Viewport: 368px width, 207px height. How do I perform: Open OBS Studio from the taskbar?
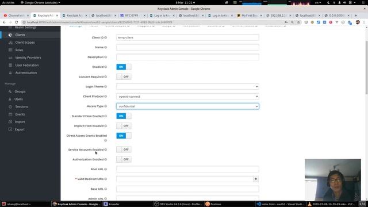pos(178,204)
